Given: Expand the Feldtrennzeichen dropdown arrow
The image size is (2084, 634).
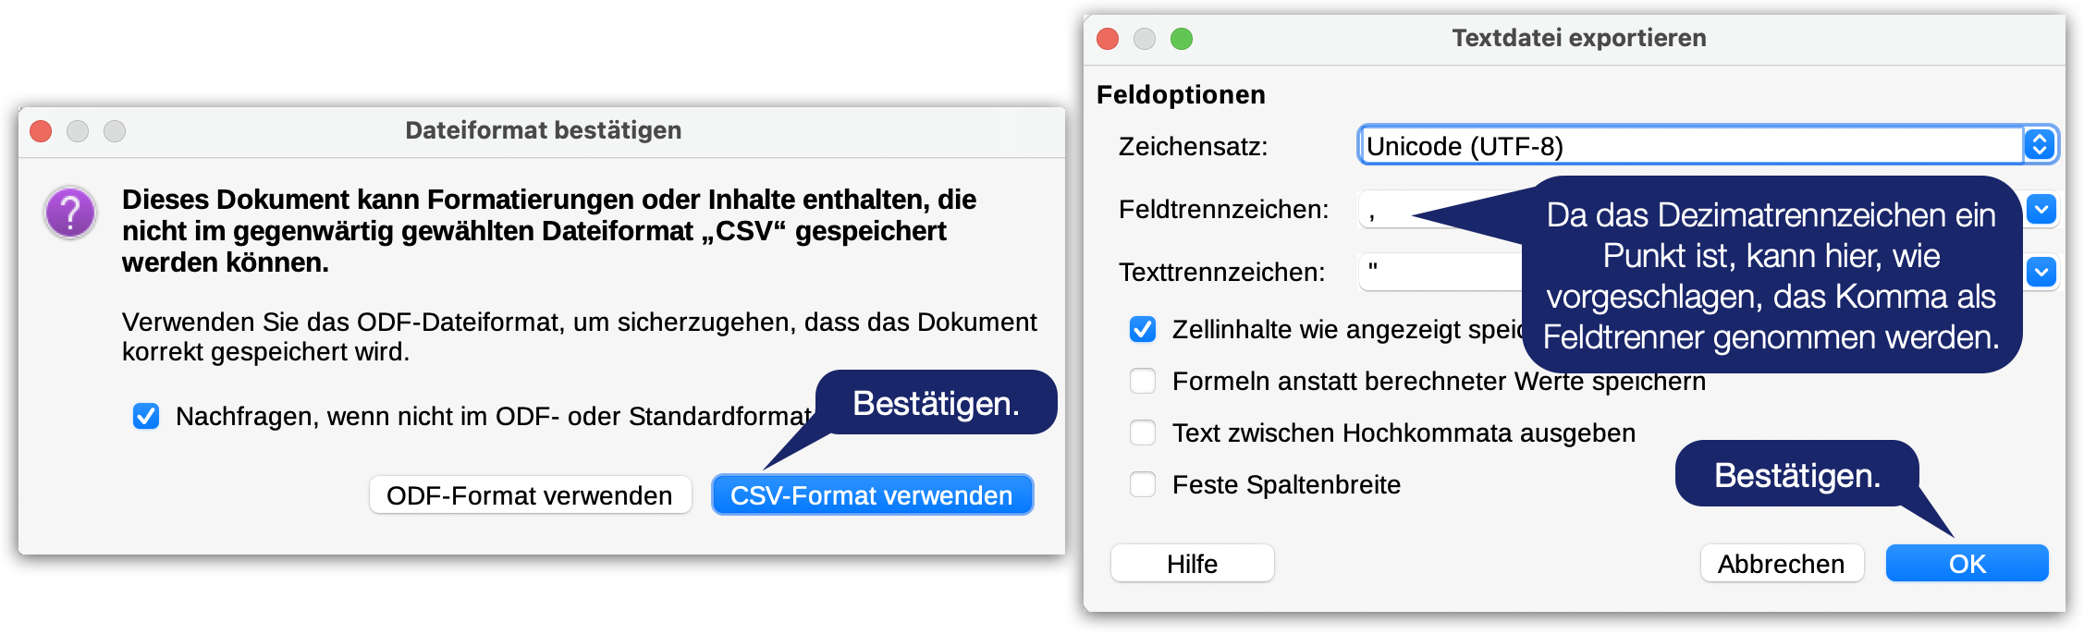Looking at the screenshot, I should pos(2041,210).
